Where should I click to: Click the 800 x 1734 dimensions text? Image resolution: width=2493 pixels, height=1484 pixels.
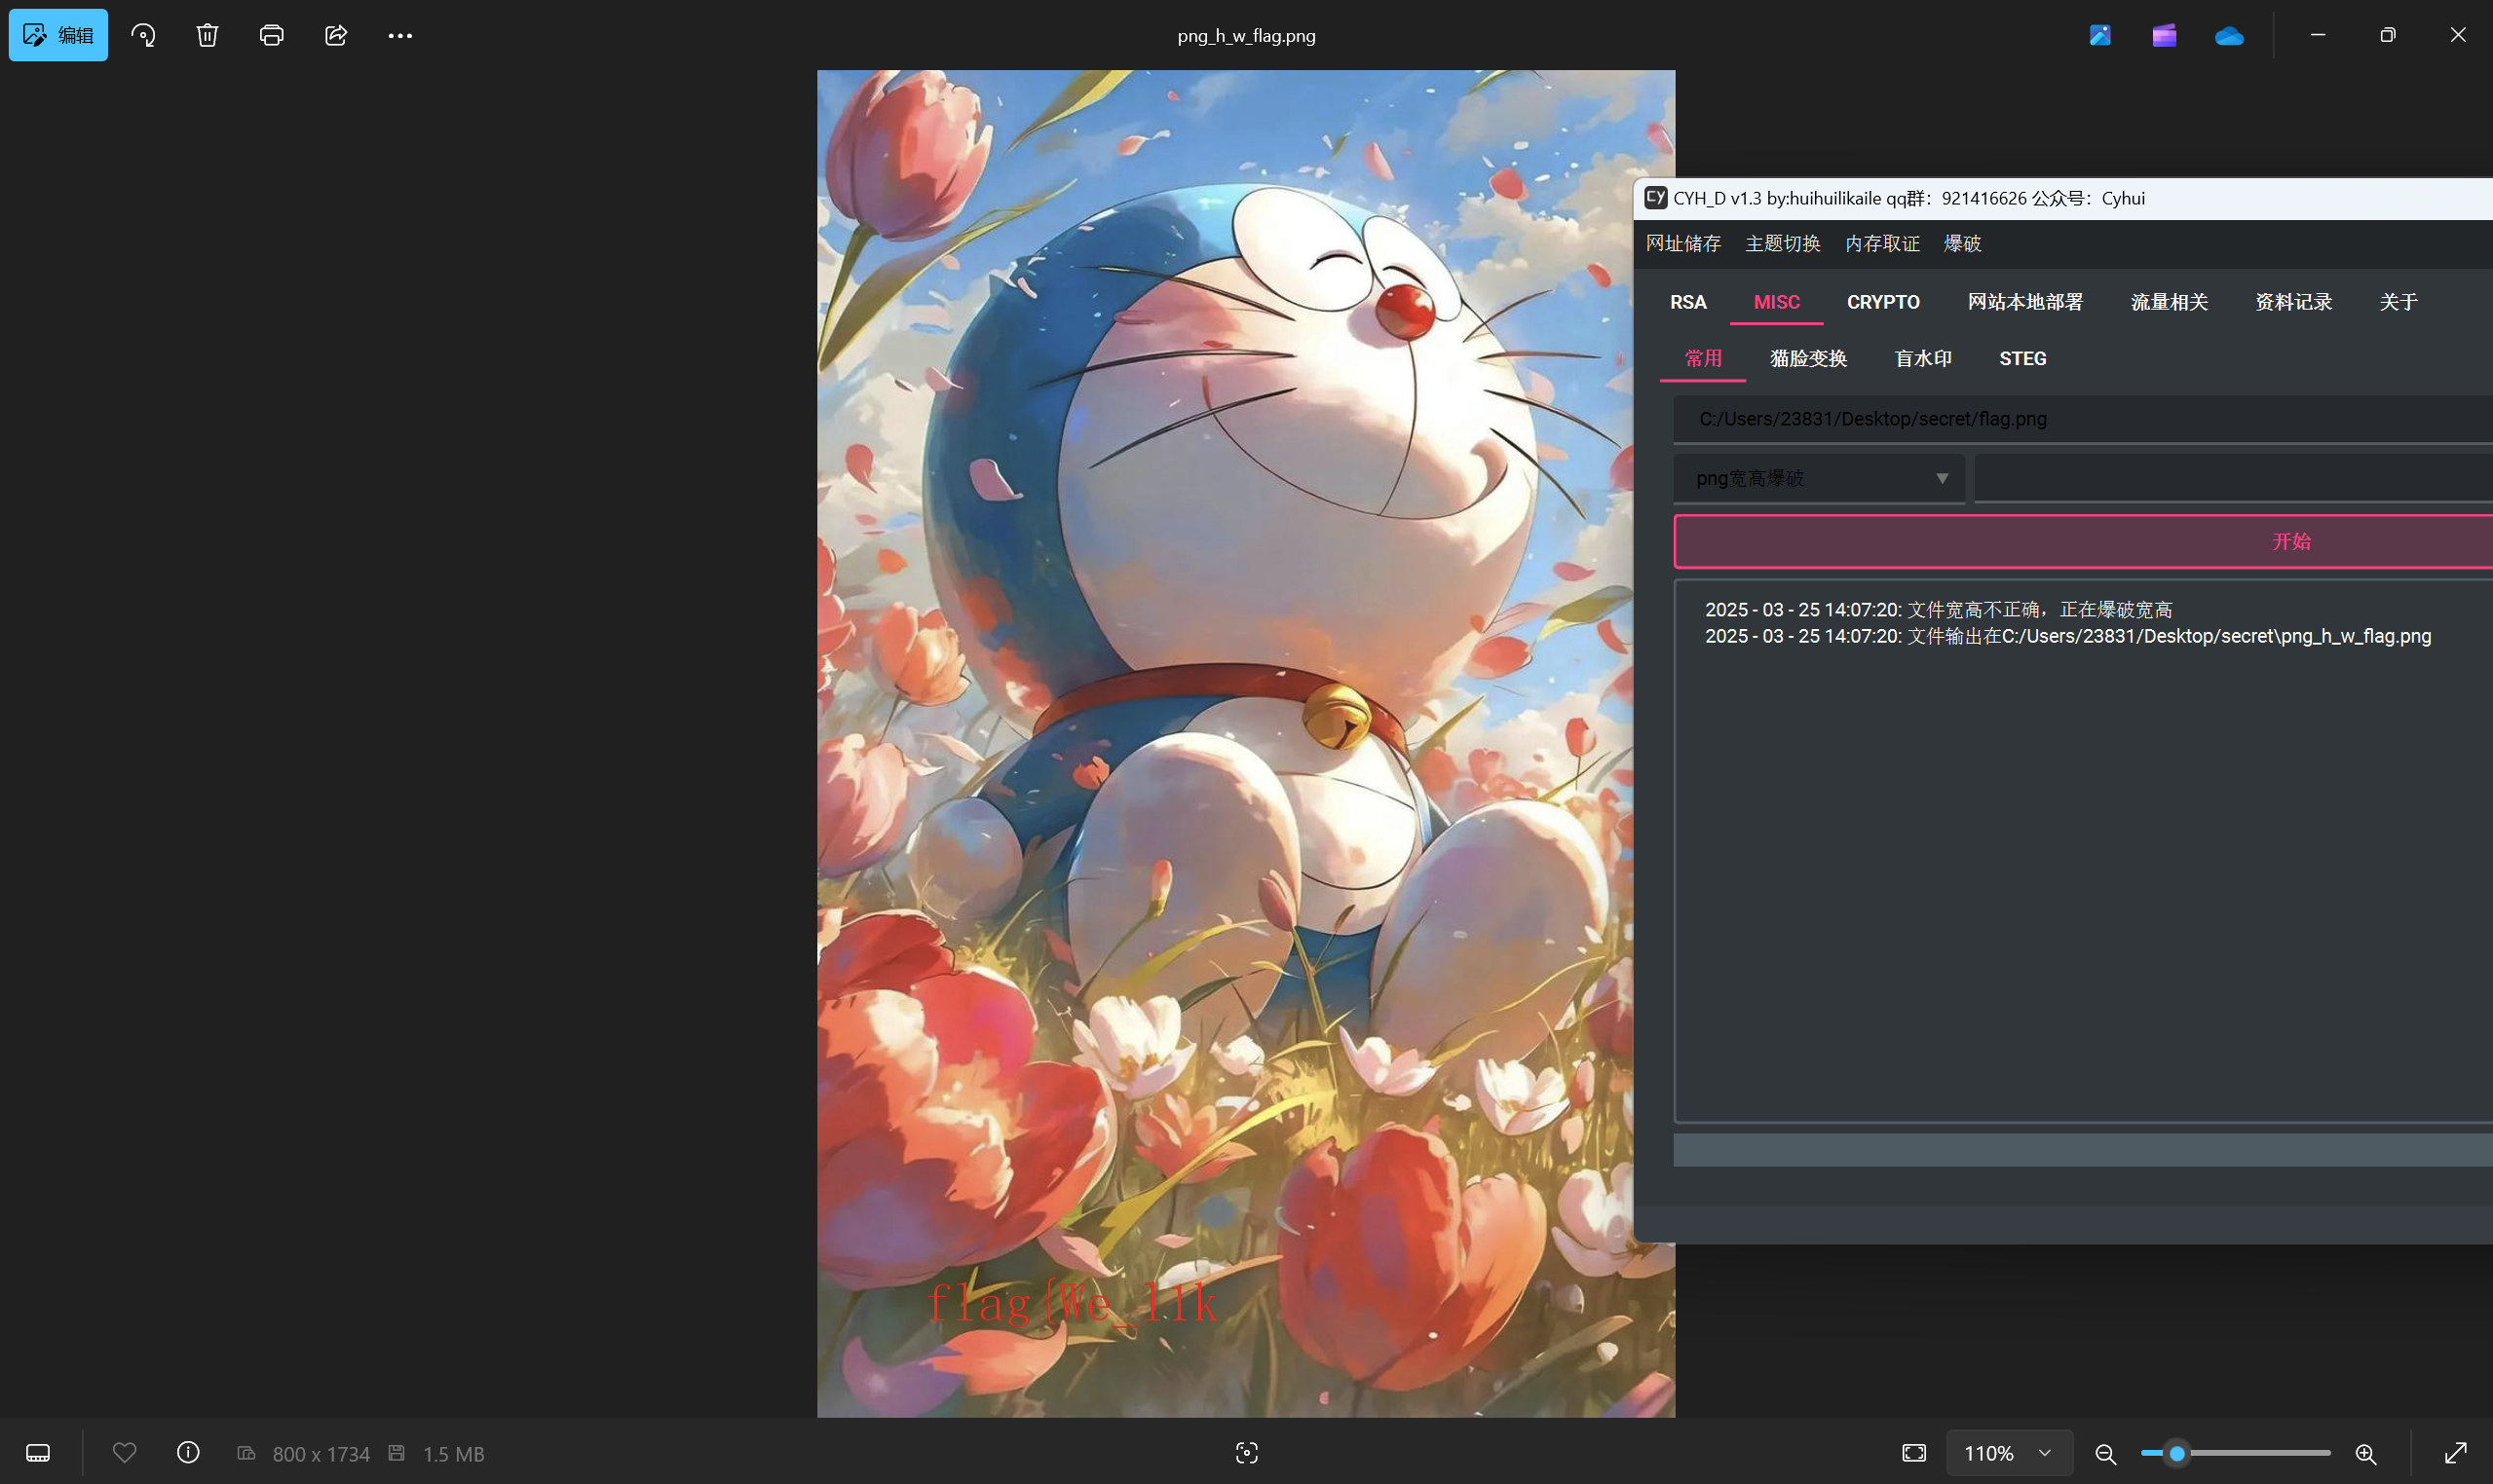point(321,1454)
